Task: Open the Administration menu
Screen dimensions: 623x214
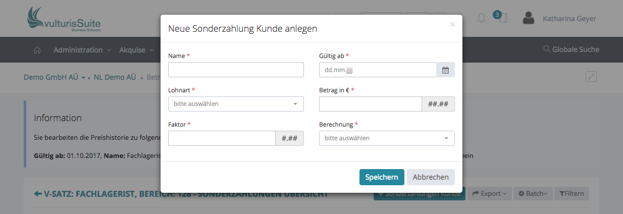Action: tap(82, 50)
